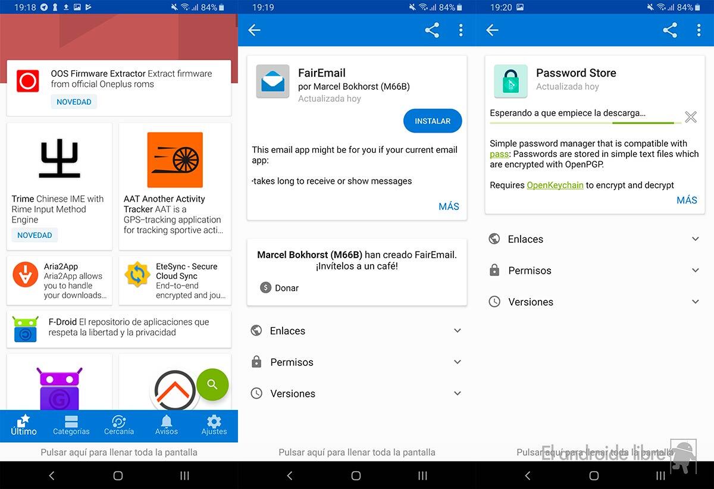The image size is (714, 489).
Task: Show more of the FairEmail description
Action: 449,206
